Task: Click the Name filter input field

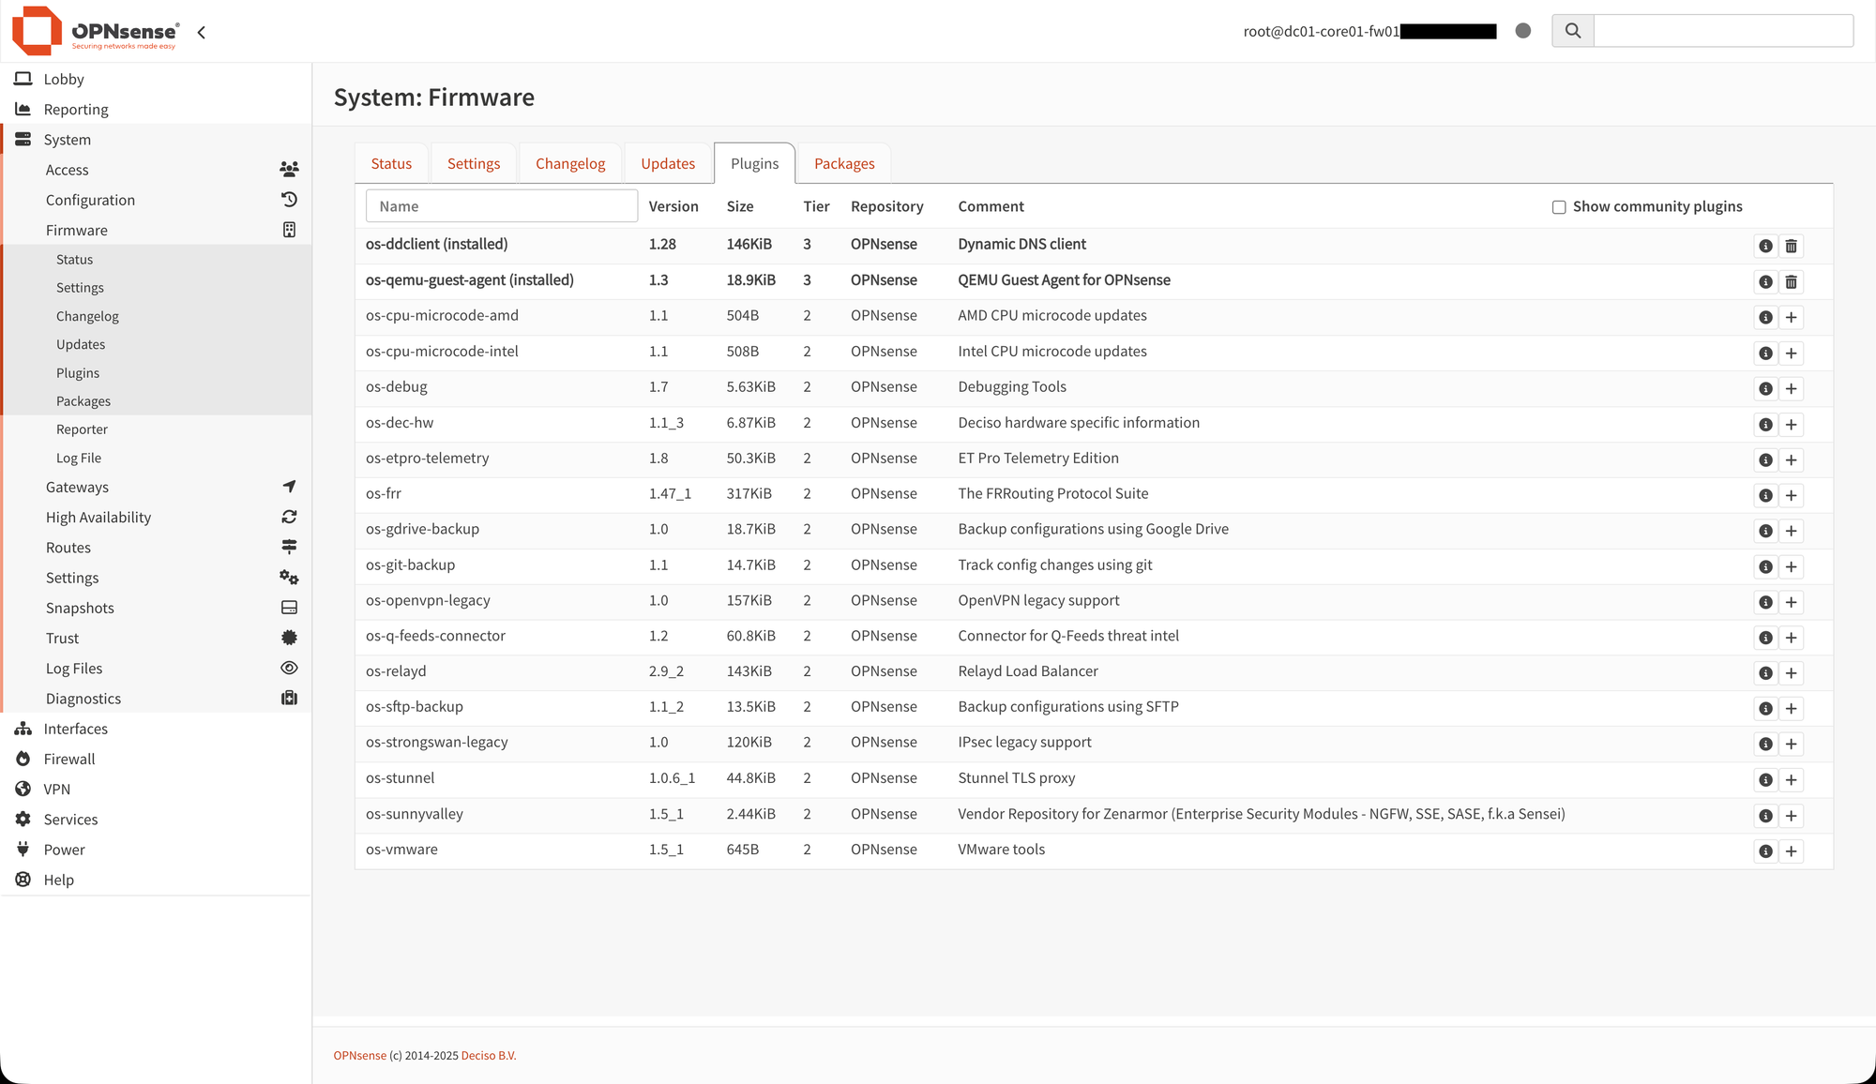Action: click(501, 205)
